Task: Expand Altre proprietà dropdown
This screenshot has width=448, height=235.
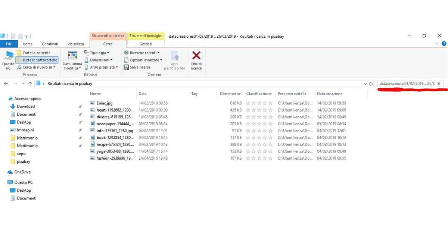Action: (101, 67)
